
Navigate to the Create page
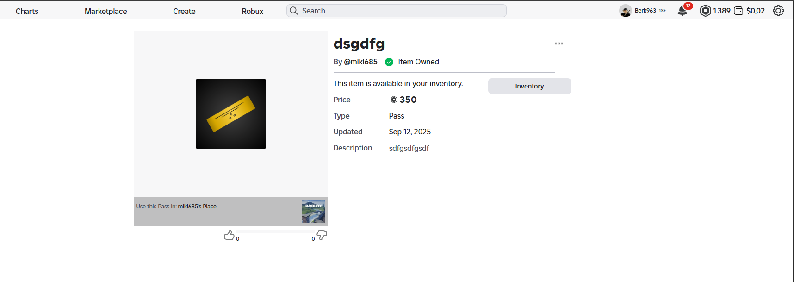184,11
